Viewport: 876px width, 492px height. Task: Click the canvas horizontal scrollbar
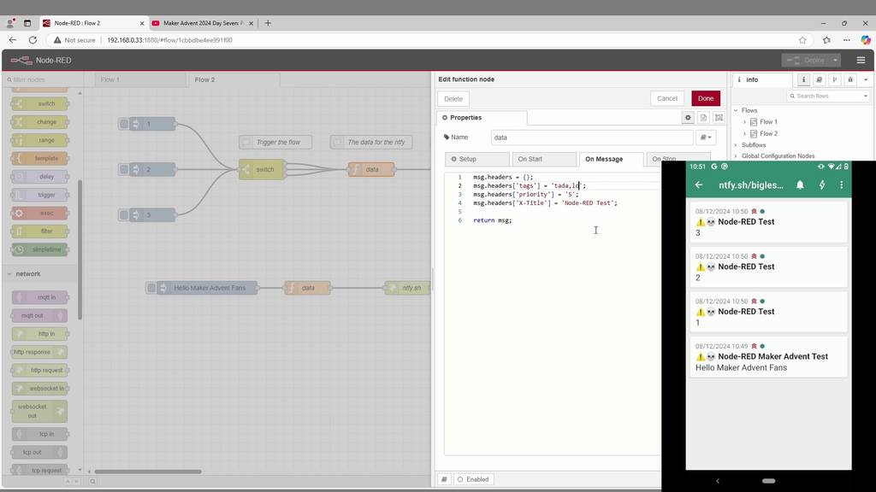148,471
